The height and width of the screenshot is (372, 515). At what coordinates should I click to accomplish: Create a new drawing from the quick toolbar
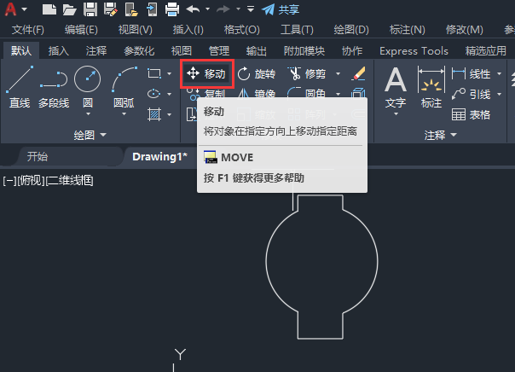(49, 9)
